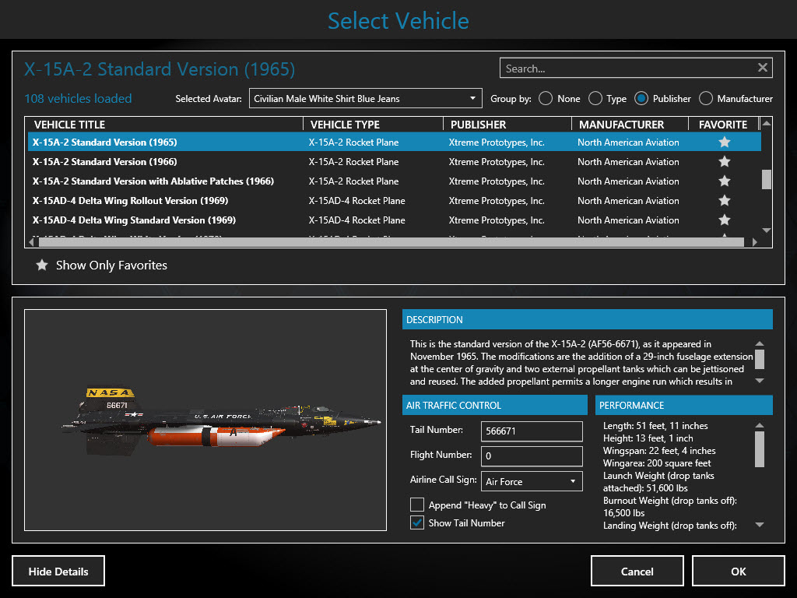Click the performance panel scroll down arrow
The image size is (797, 598).
pos(760,525)
